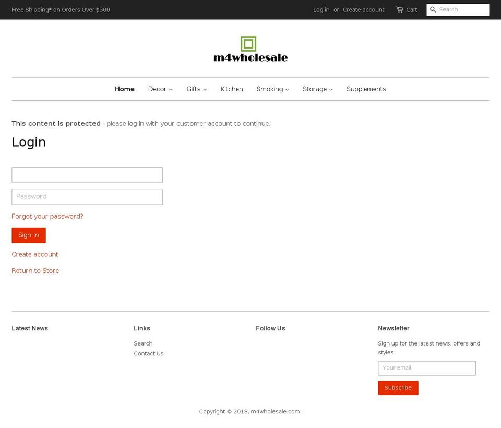The width and height of the screenshot is (501, 428).
Task: Click the search magnifier icon
Action: (x=433, y=9)
